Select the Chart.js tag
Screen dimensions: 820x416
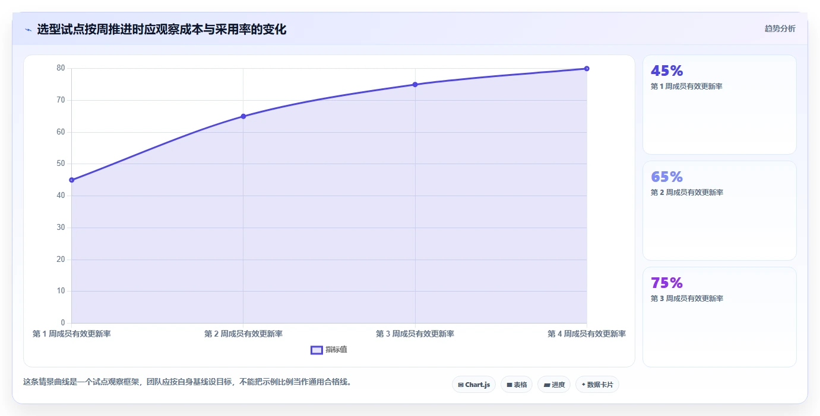tap(474, 385)
